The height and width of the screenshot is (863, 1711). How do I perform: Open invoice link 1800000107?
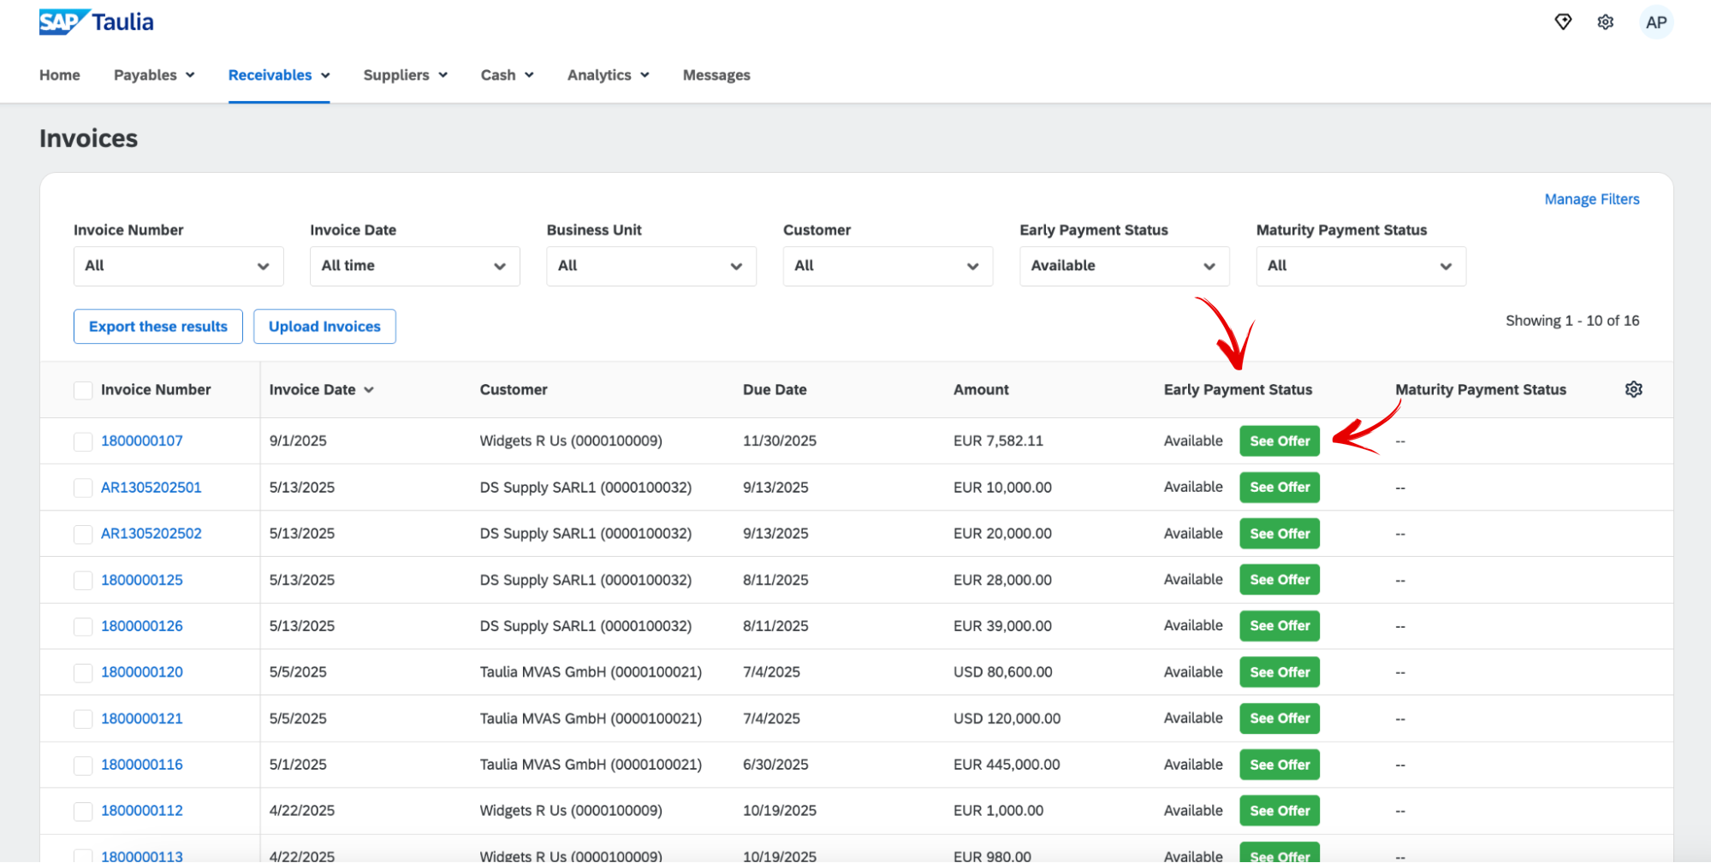click(142, 441)
